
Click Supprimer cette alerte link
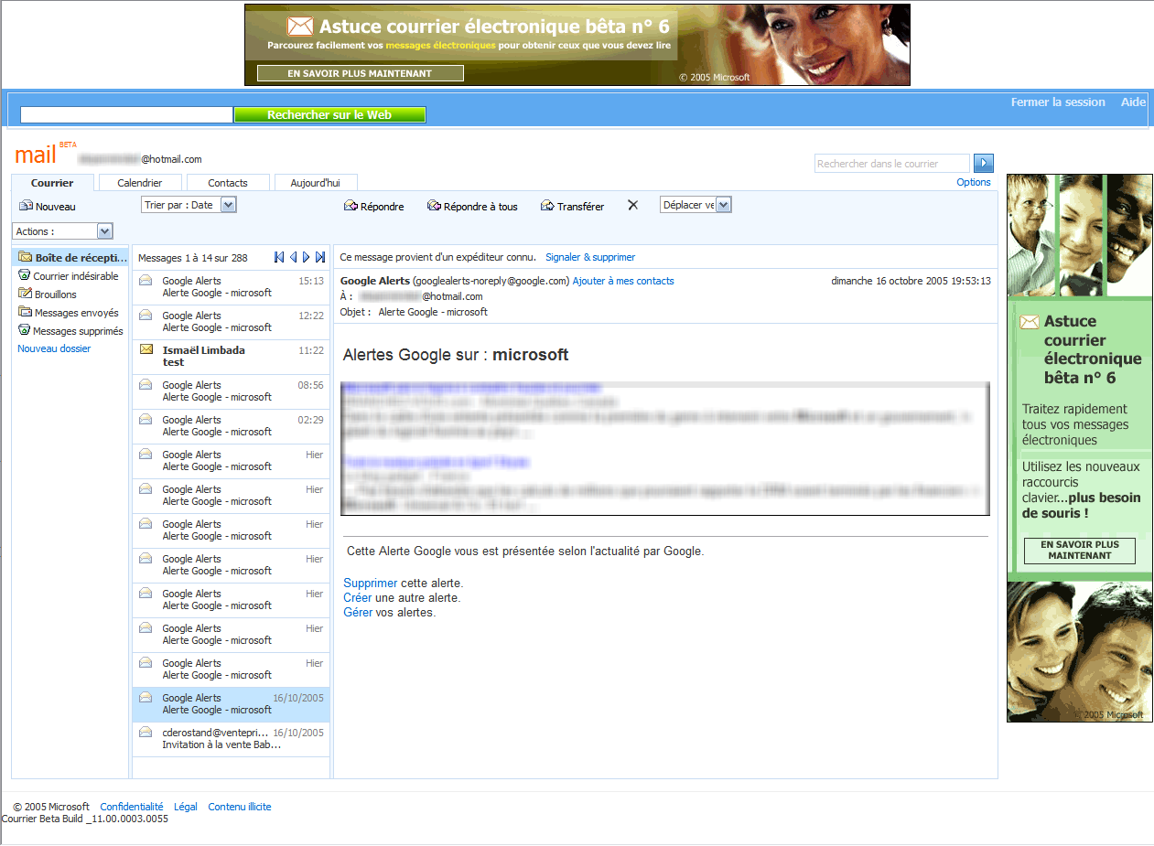(x=371, y=583)
